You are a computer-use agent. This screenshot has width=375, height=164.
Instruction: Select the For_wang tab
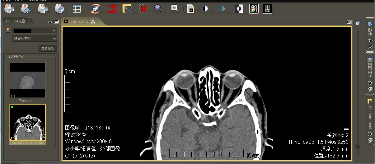pyautogui.click(x=79, y=21)
